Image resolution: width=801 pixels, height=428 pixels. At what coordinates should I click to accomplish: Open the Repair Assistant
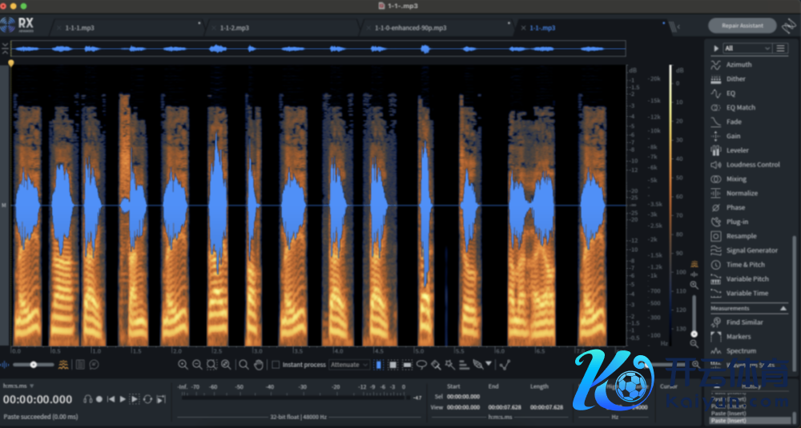tap(743, 26)
